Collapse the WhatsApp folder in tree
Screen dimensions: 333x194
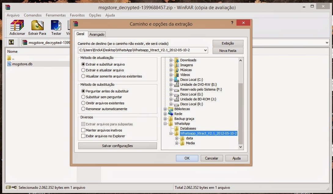165,124
